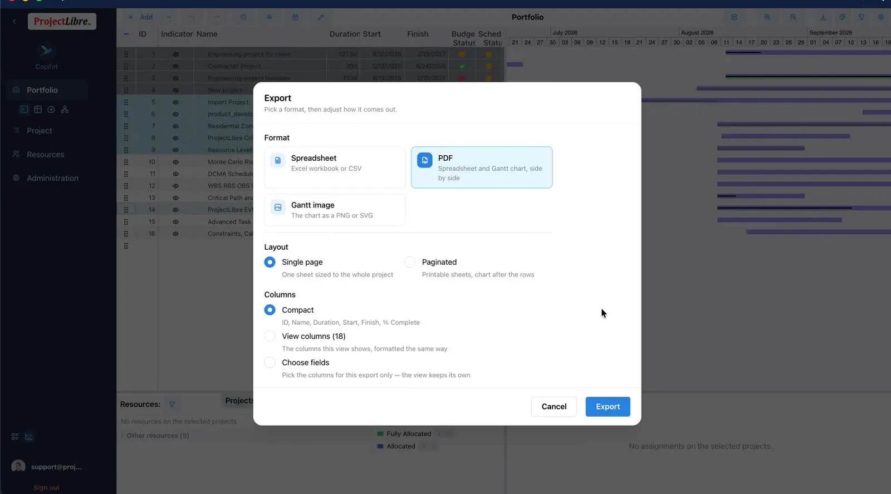Click the support account avatar
891x494 pixels.
(18, 467)
